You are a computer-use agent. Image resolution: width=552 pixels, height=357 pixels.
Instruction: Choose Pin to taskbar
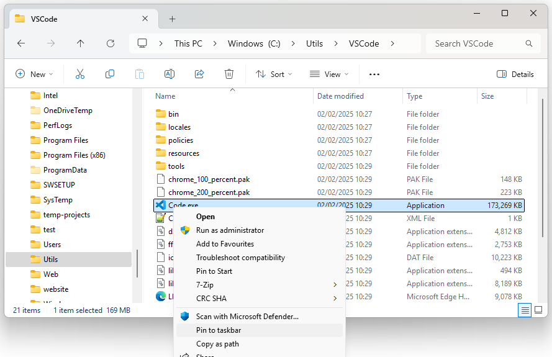(x=259, y=330)
